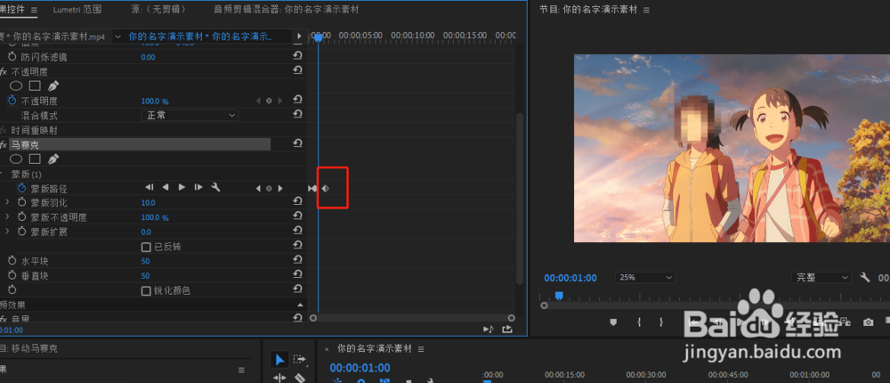Switch to 源:(无剪辑) tab
890x383 pixels.
[x=158, y=10]
